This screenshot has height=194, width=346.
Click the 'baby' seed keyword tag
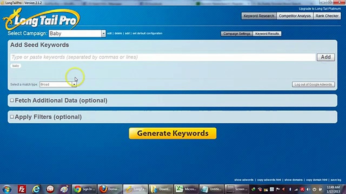(x=16, y=66)
